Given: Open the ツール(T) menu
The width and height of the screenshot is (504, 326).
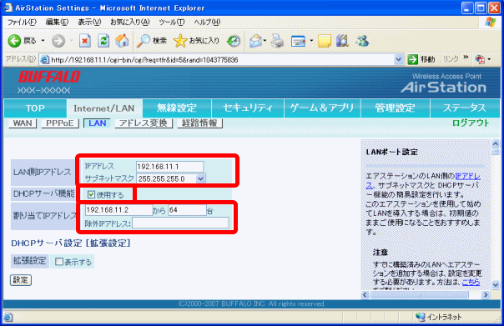Looking at the screenshot, I should click(x=172, y=23).
